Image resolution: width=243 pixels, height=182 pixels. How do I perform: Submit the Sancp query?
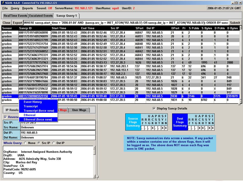point(235,23)
